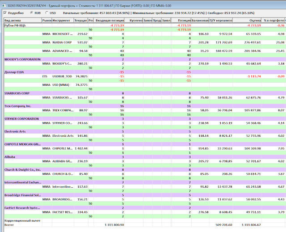Click the П/У нереализо column header
This screenshot has width=286, height=232.
click(x=221, y=21)
